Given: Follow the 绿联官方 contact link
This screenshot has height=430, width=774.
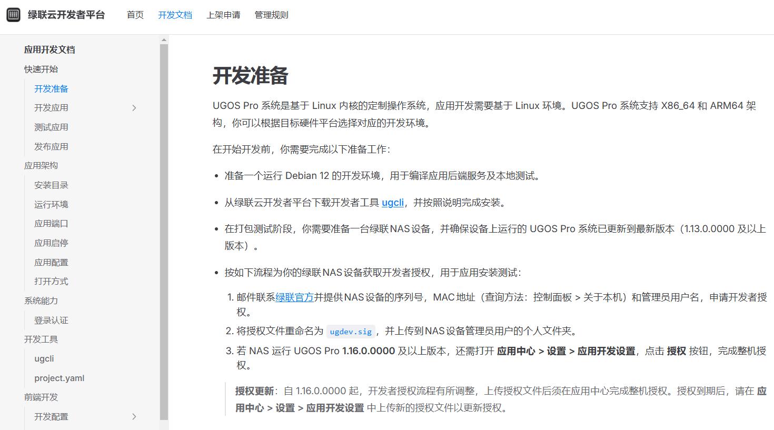Looking at the screenshot, I should (294, 297).
